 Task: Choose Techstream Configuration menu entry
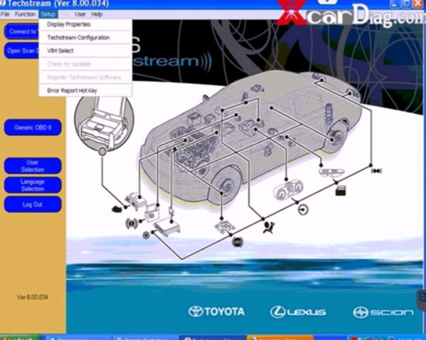85,37
